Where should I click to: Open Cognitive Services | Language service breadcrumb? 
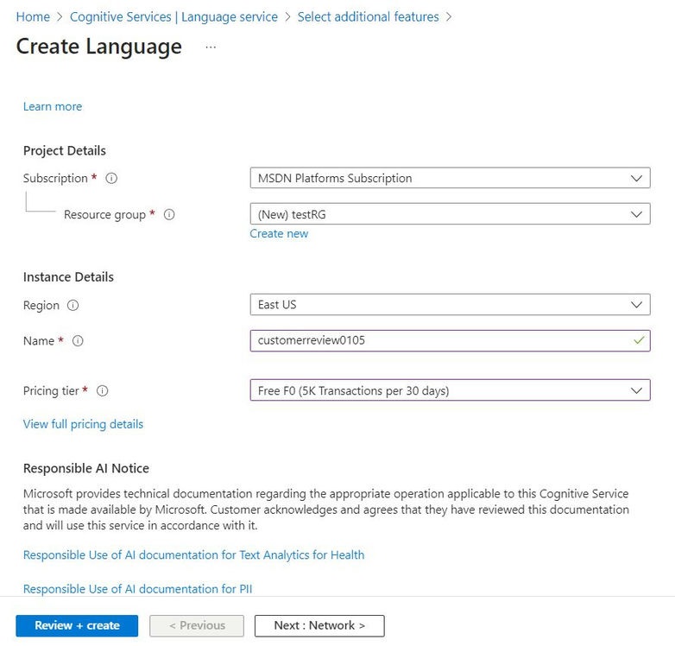click(173, 17)
